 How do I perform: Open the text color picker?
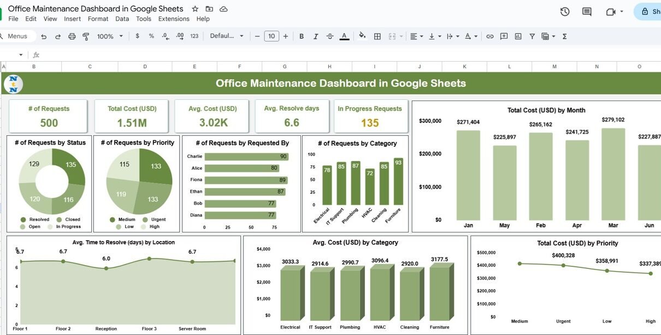click(344, 36)
